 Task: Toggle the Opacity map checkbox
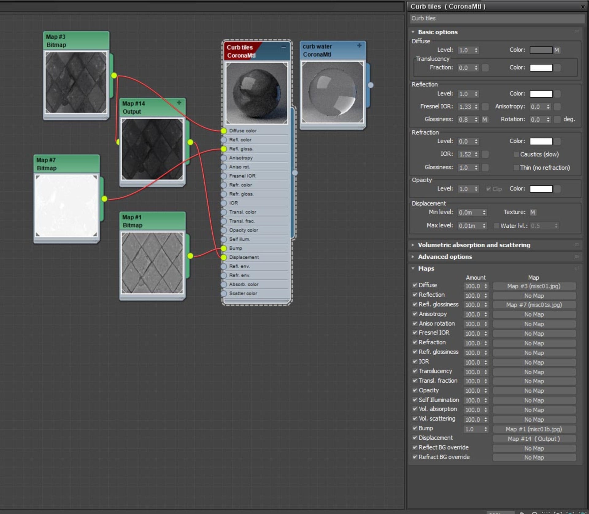click(415, 390)
